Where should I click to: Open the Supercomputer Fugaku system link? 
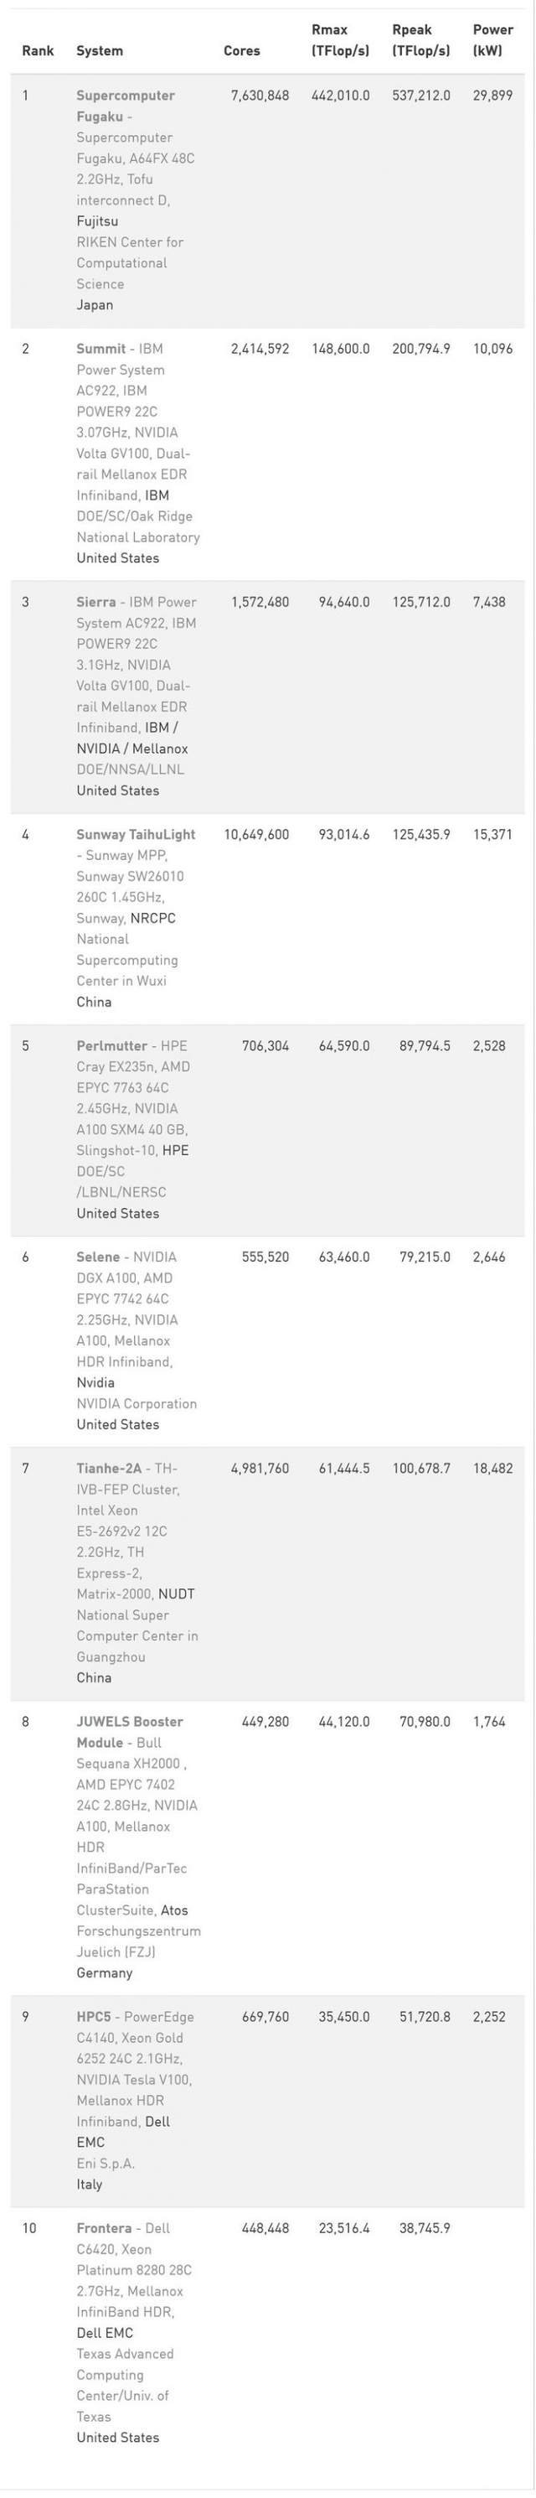point(126,106)
